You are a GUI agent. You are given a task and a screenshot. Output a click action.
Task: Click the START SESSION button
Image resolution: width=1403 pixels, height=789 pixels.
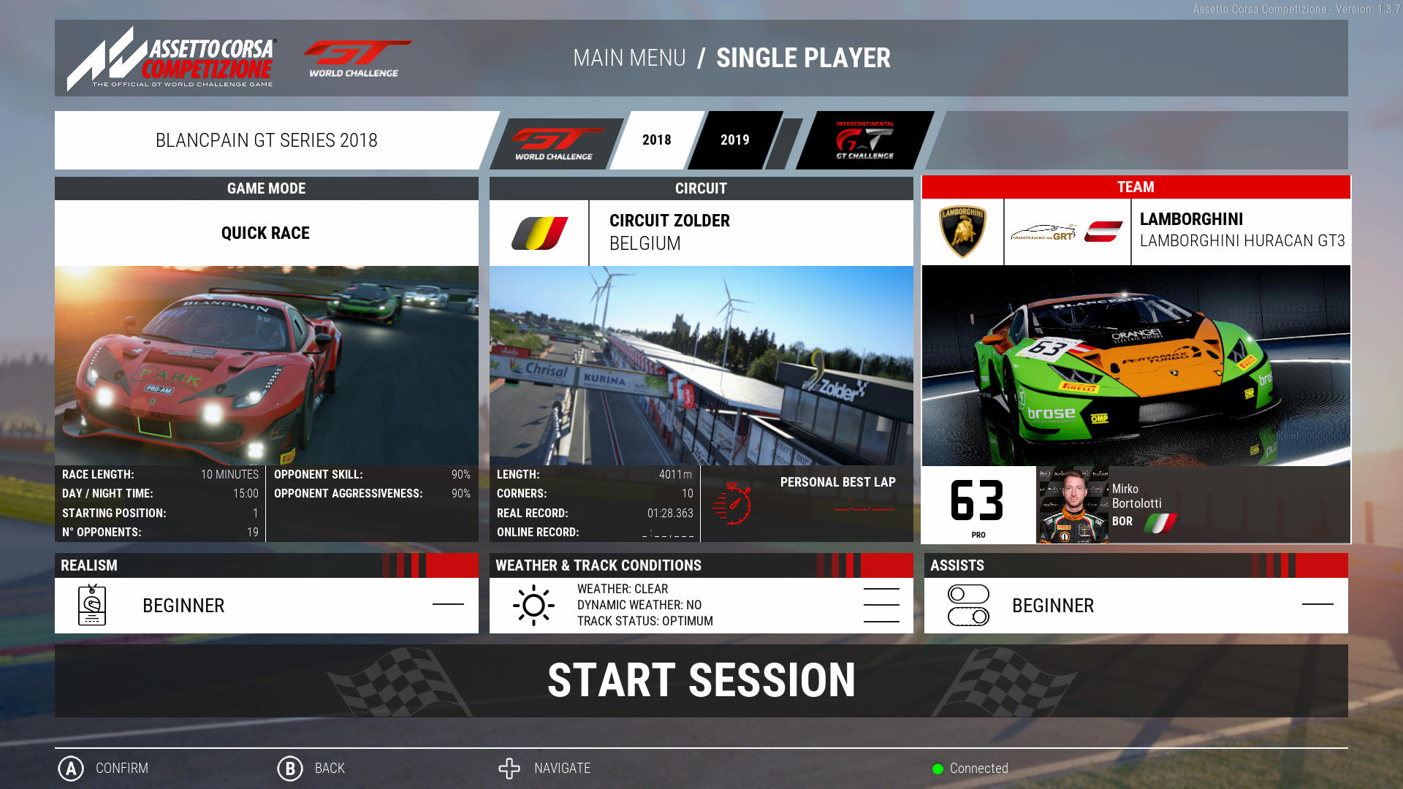click(701, 680)
